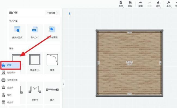Viewport: 177px width, 108px height.
Task: Collapse the left panel with arrow handle
Action: tap(63, 84)
